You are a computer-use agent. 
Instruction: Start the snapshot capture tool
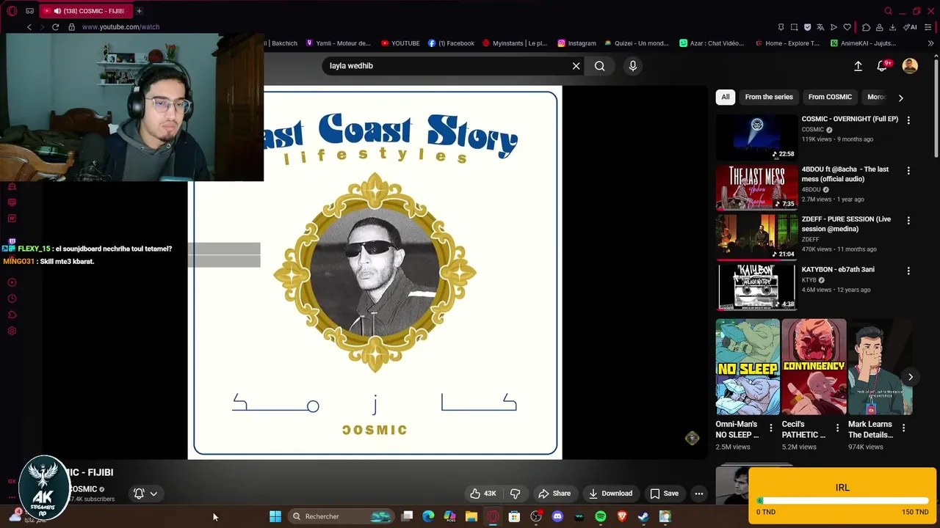coord(794,27)
